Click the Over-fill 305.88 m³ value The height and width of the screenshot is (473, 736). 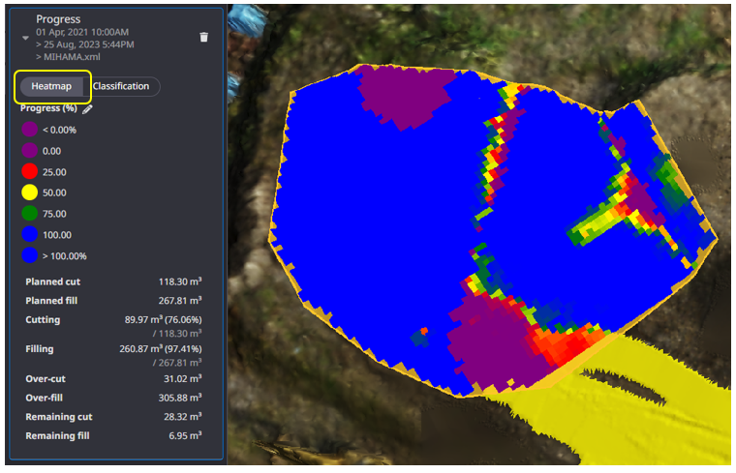click(x=180, y=398)
